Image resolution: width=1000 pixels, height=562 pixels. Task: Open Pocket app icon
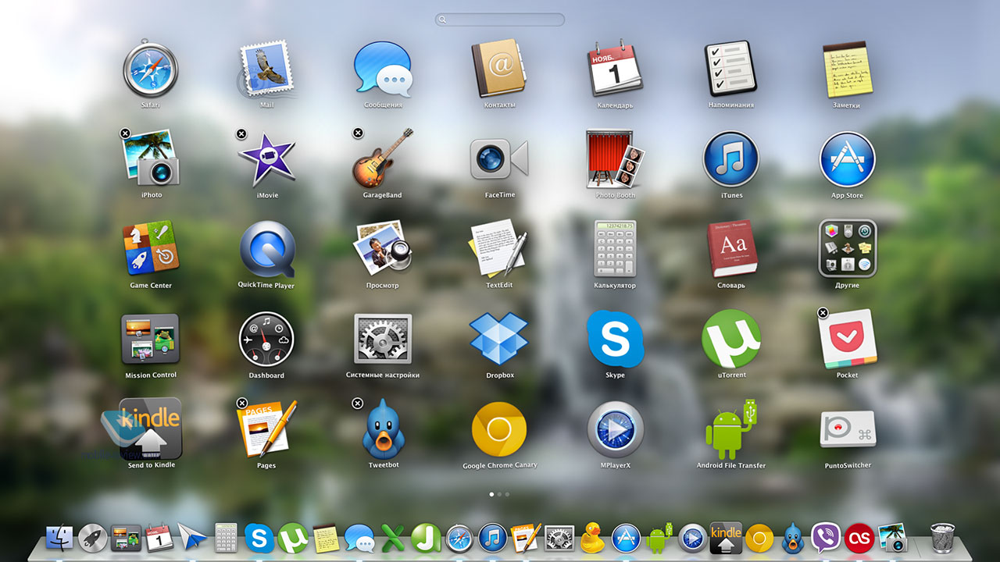click(847, 339)
